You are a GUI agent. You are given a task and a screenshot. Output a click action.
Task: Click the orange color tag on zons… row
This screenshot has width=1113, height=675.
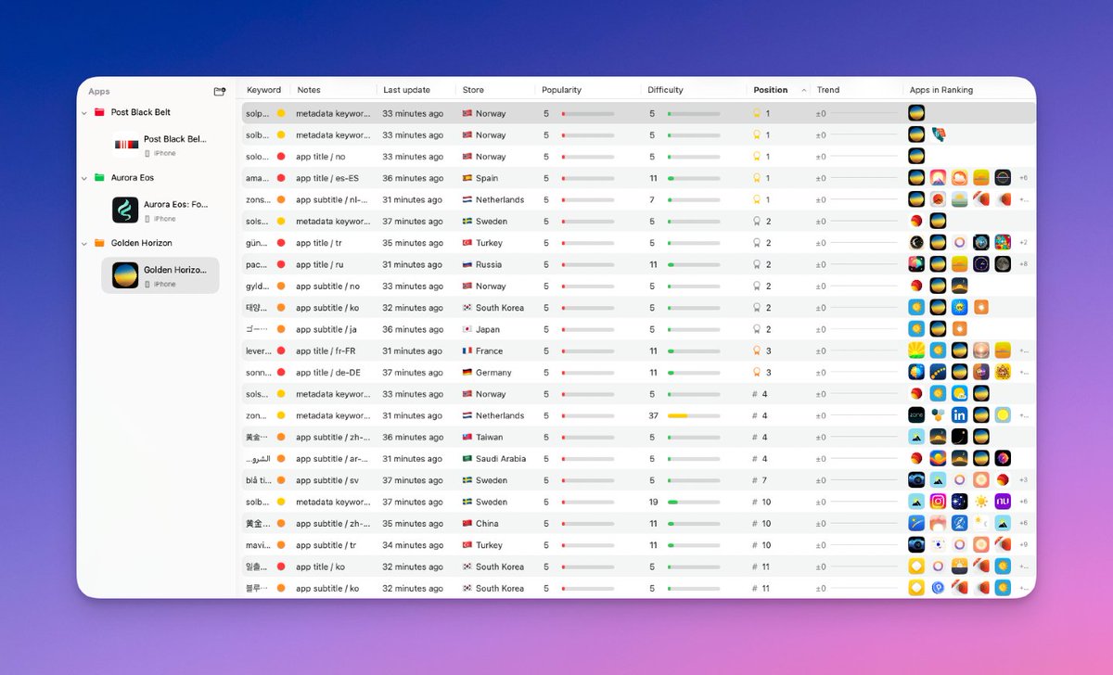coord(281,199)
